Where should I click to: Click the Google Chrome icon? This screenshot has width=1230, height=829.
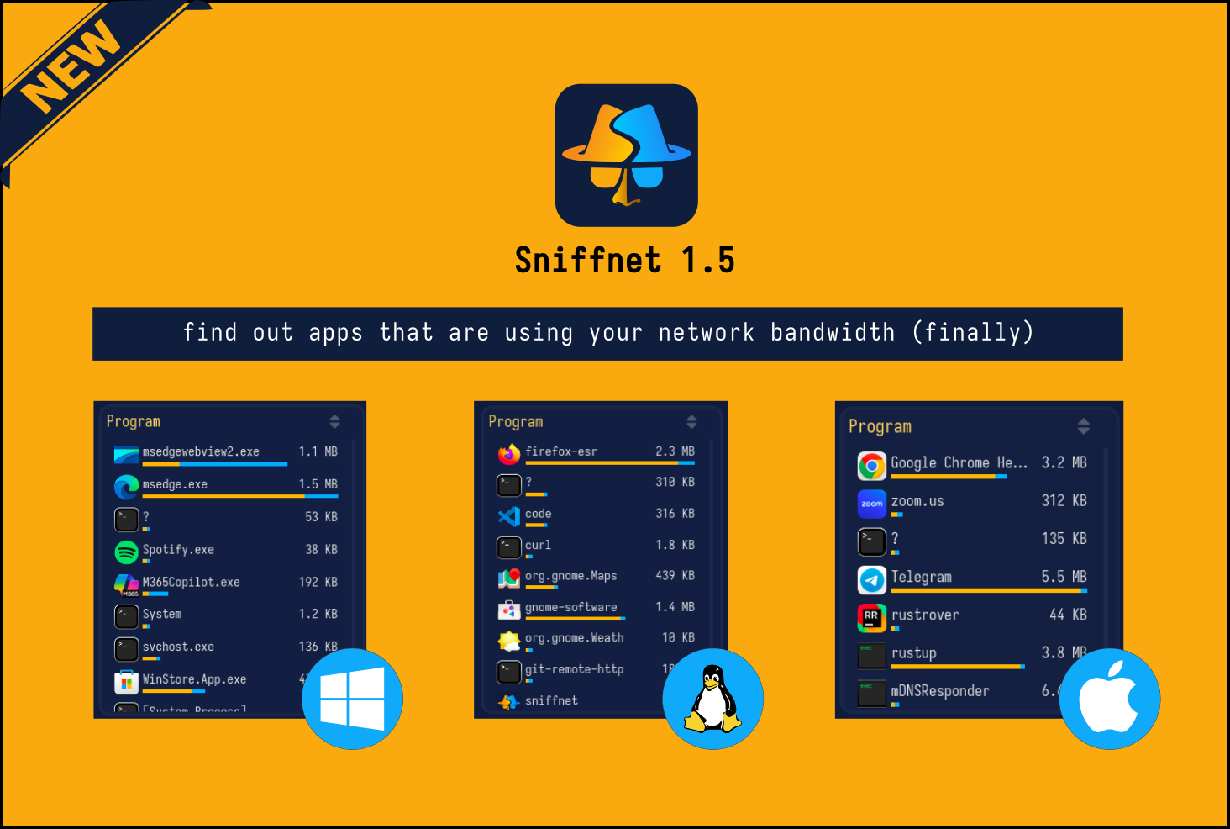click(x=872, y=466)
